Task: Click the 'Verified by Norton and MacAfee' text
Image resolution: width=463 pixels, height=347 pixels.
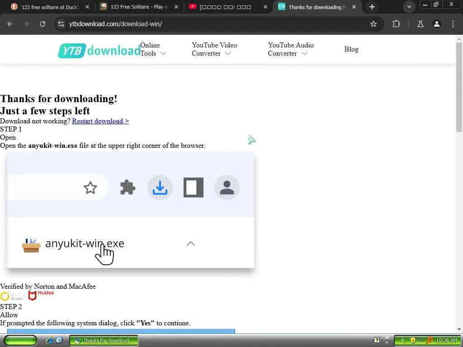Action: pyautogui.click(x=48, y=286)
